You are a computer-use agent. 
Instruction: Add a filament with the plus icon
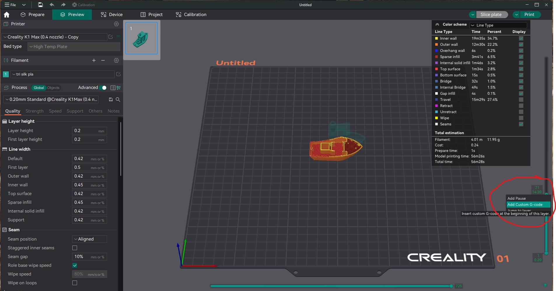(94, 60)
